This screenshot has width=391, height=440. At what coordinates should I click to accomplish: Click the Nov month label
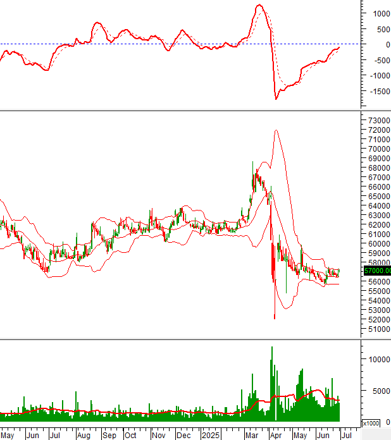[x=158, y=436]
